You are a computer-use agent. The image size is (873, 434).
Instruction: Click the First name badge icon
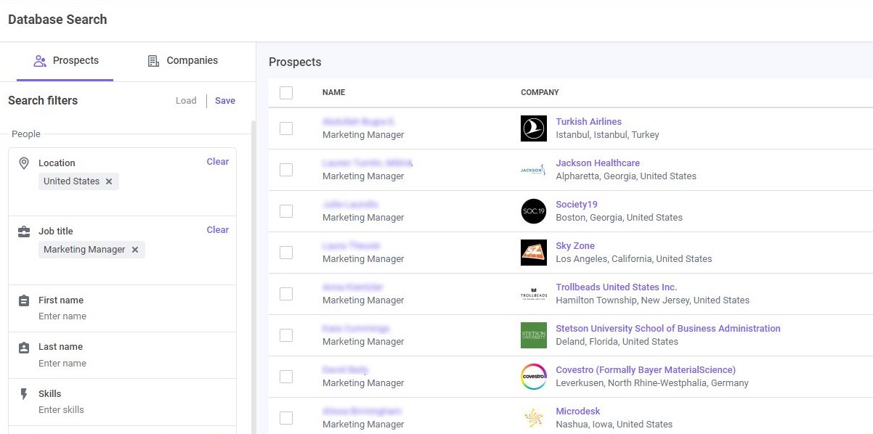pos(24,300)
